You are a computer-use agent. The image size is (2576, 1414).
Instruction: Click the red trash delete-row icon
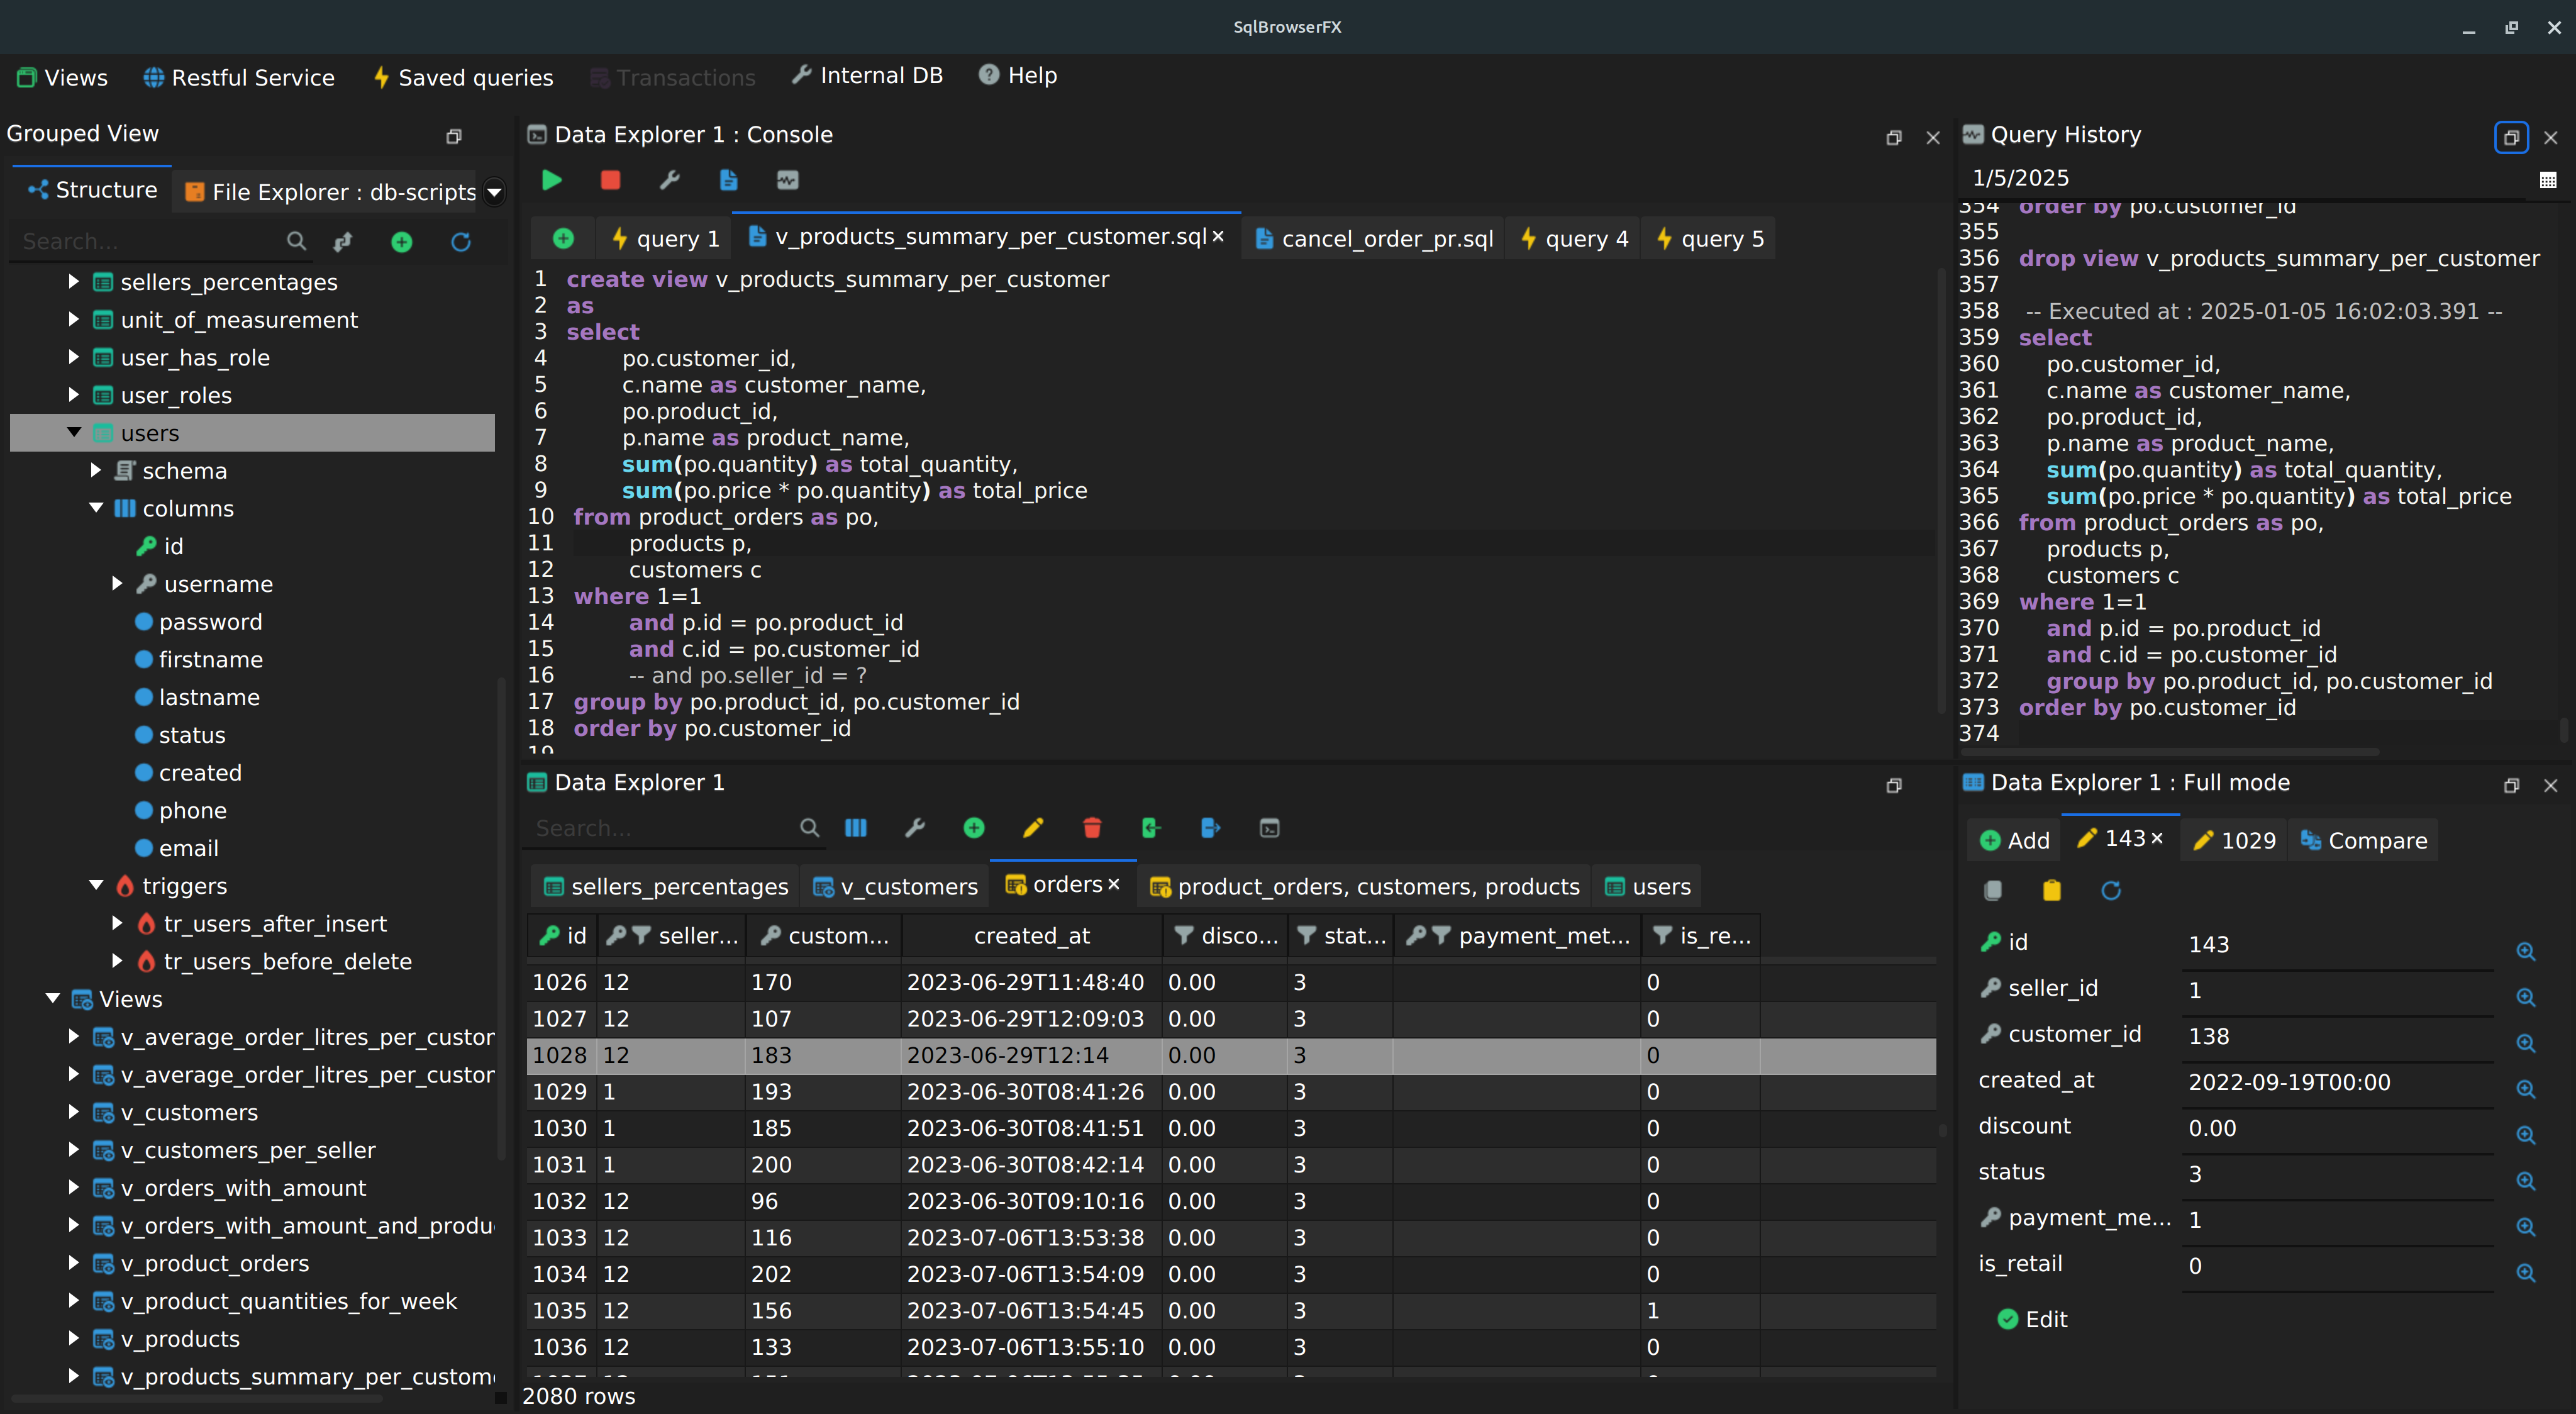(x=1092, y=828)
